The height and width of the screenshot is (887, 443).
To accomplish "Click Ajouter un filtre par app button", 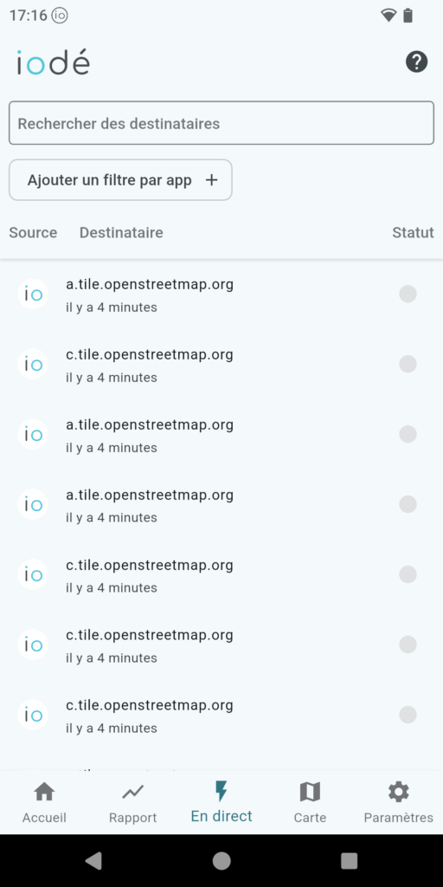I will (120, 180).
